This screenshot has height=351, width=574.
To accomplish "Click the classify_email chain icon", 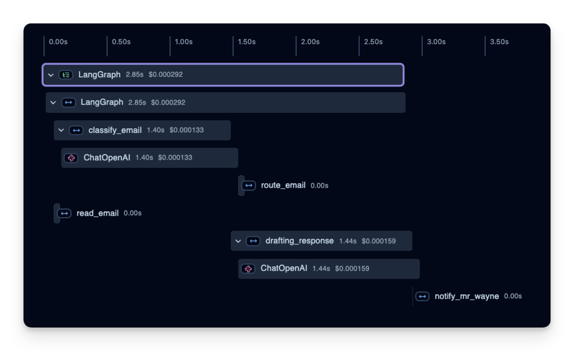I will pyautogui.click(x=76, y=130).
